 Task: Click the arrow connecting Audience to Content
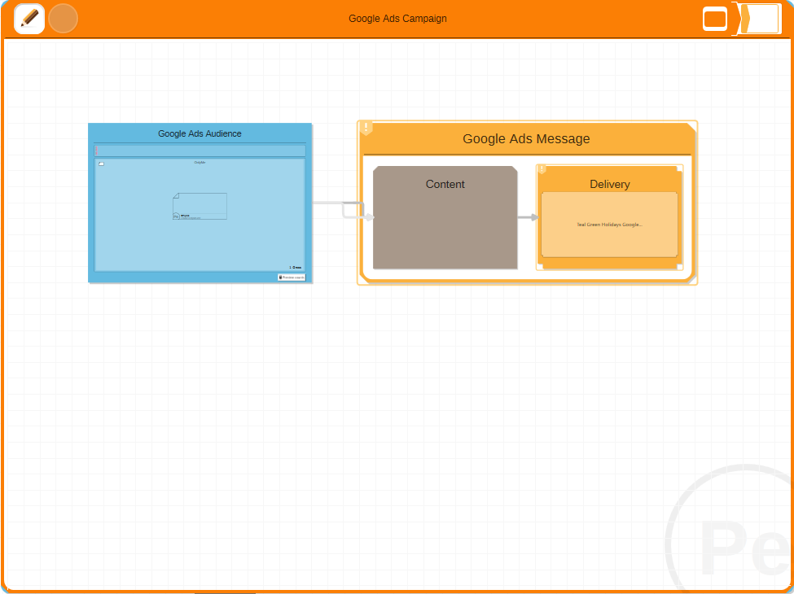coord(344,210)
